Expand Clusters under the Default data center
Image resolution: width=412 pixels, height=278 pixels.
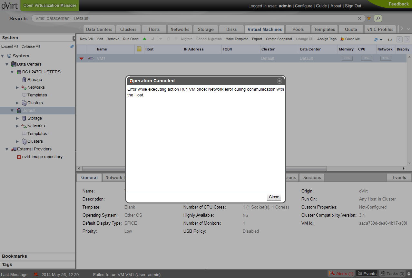(x=17, y=141)
